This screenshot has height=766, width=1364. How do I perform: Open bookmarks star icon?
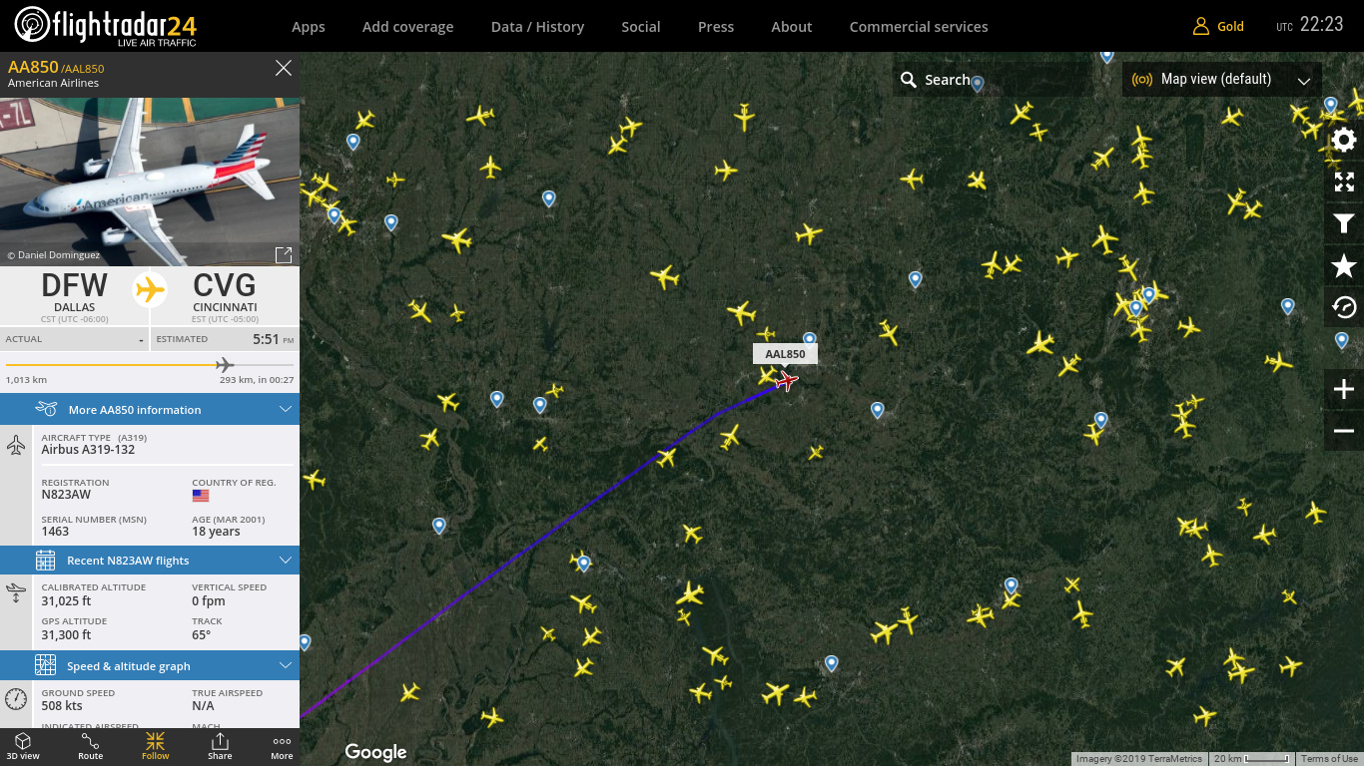[1344, 265]
